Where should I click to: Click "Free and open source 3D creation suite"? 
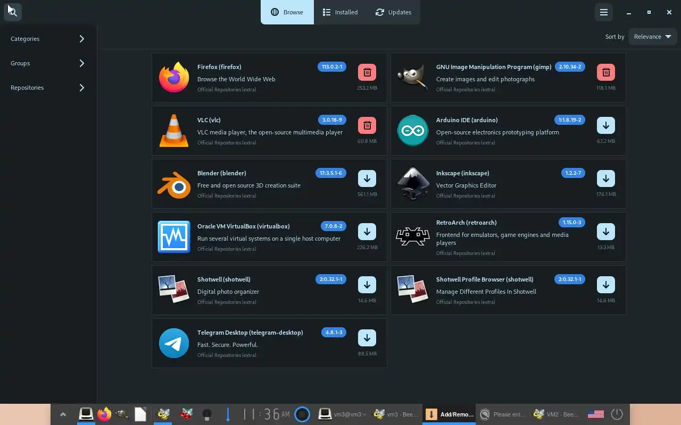click(x=249, y=185)
